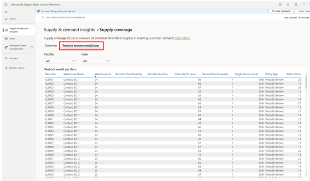Open the News sidebar icon
Viewport: 310px width, 181px height.
[6, 38]
